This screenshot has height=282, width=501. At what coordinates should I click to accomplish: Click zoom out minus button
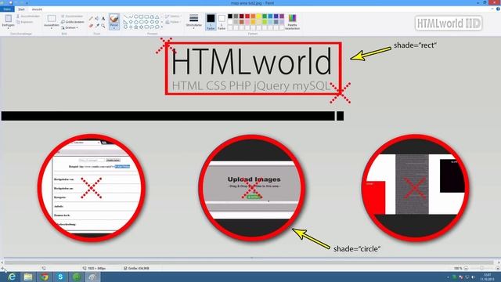[467, 268]
